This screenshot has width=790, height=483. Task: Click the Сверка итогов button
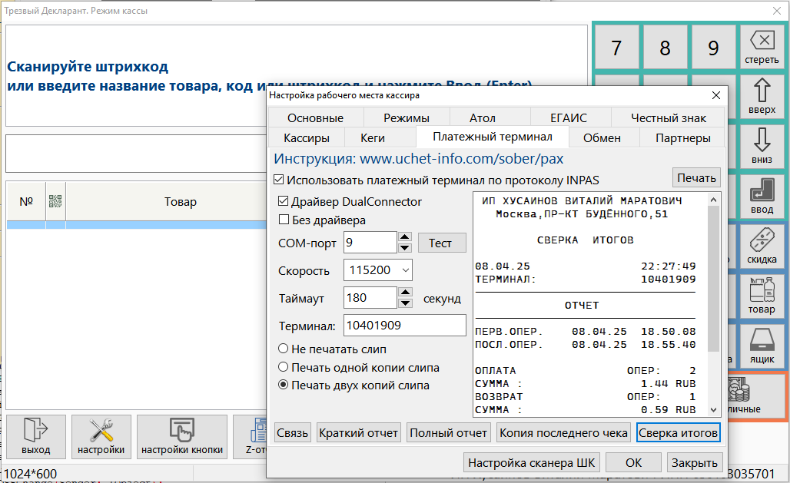(x=679, y=433)
